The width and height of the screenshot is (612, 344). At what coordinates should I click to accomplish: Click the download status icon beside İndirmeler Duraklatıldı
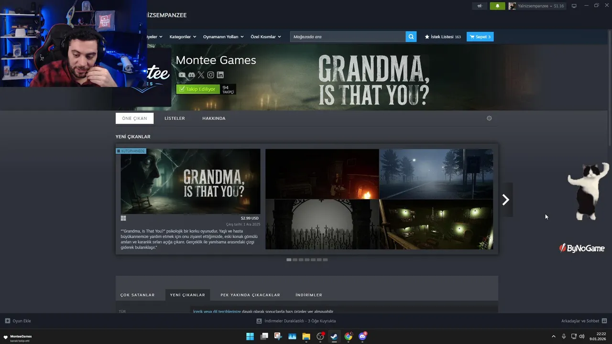(x=259, y=321)
